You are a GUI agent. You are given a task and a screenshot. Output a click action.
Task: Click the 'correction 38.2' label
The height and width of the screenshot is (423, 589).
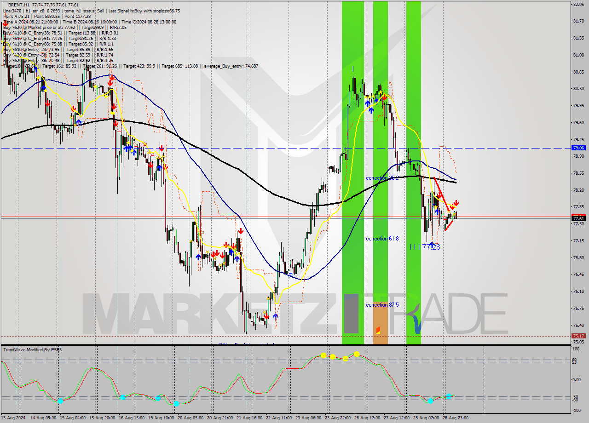(x=382, y=178)
